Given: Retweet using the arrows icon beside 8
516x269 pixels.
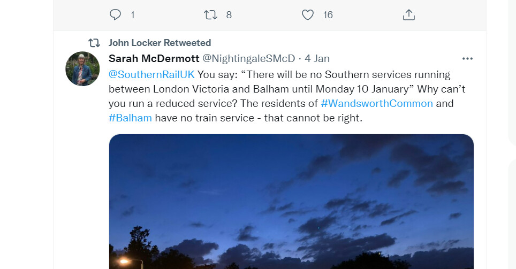Looking at the screenshot, I should [211, 15].
